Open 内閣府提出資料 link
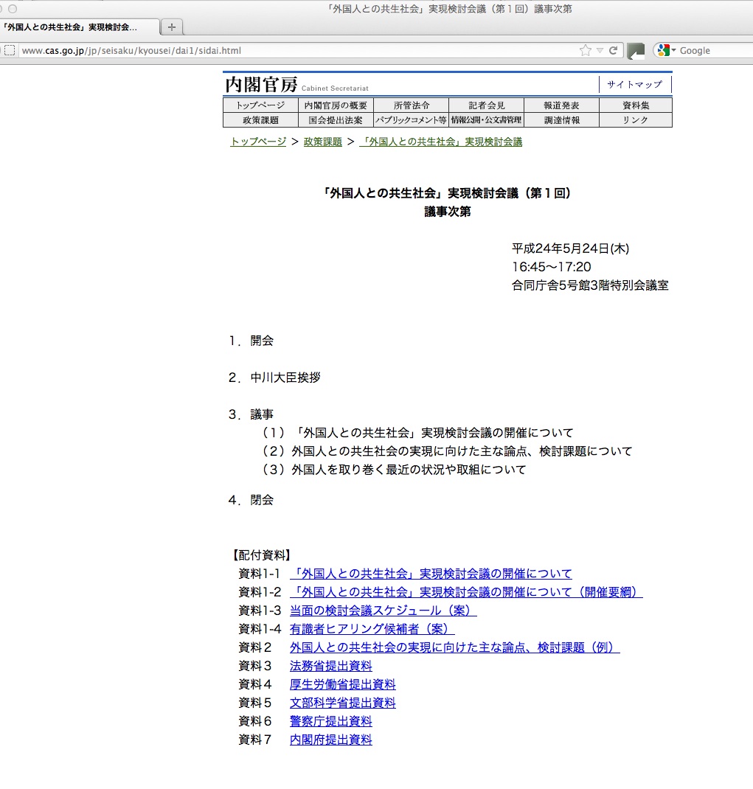Screen dimensions: 753x789 (330, 740)
